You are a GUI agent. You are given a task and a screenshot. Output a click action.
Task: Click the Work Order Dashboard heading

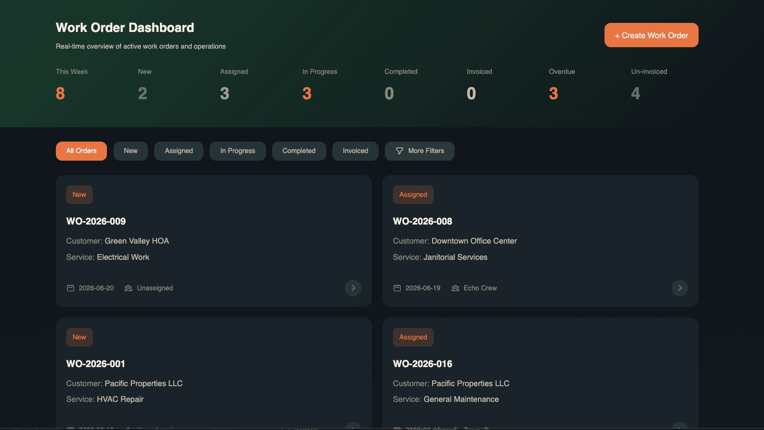125,28
